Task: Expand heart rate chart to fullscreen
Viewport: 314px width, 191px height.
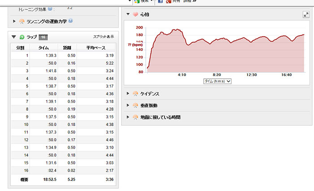Action: click(305, 15)
